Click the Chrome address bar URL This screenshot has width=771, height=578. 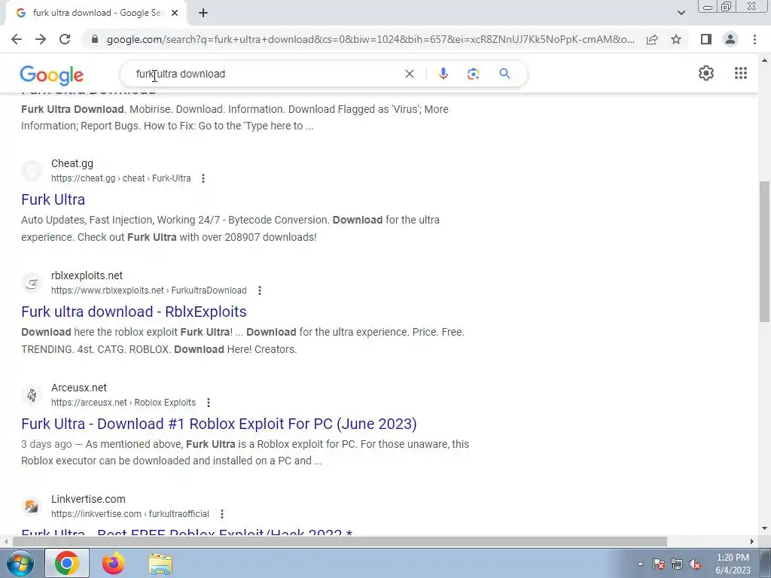tap(370, 39)
